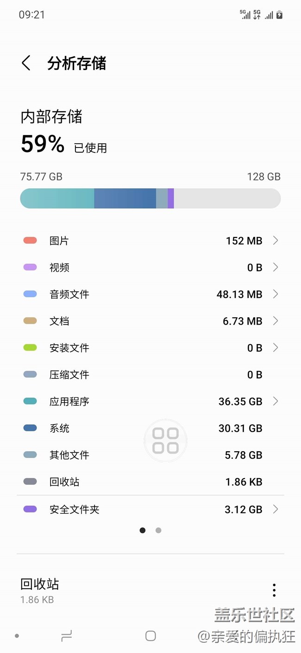Expand the Pictures row chevron
301x653 pixels.
click(x=276, y=240)
